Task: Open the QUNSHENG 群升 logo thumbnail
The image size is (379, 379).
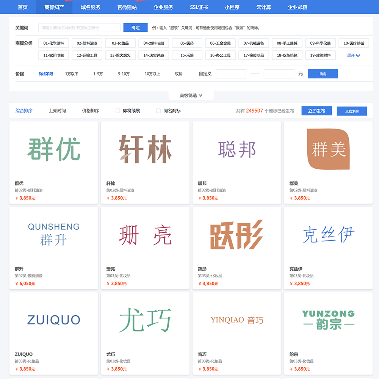Action: coord(53,235)
